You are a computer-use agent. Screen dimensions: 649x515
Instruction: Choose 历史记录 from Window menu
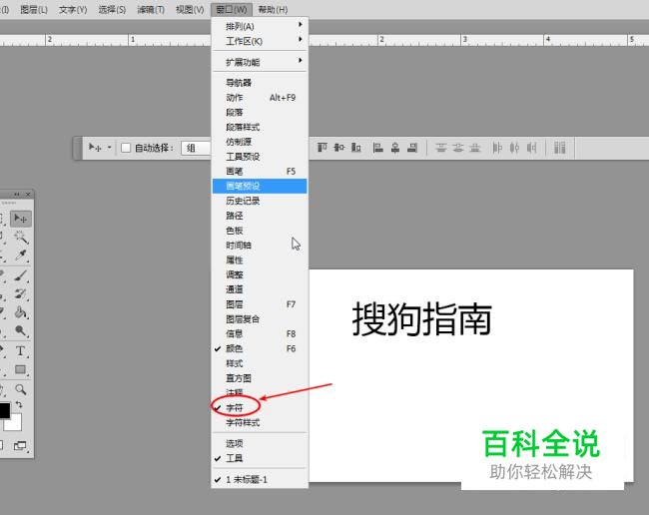click(260, 201)
